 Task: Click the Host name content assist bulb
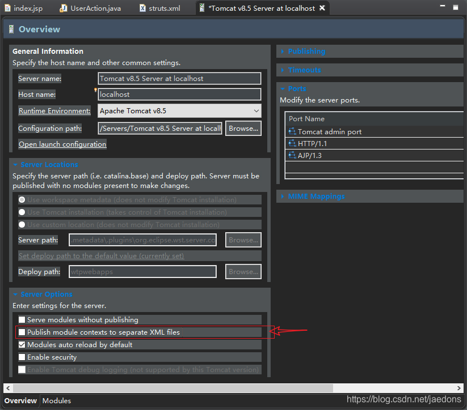click(x=95, y=89)
